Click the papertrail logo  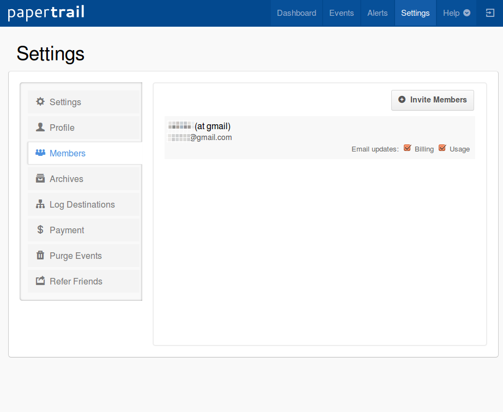pos(46,13)
